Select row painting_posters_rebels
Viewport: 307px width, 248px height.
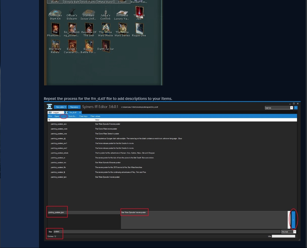(172, 153)
